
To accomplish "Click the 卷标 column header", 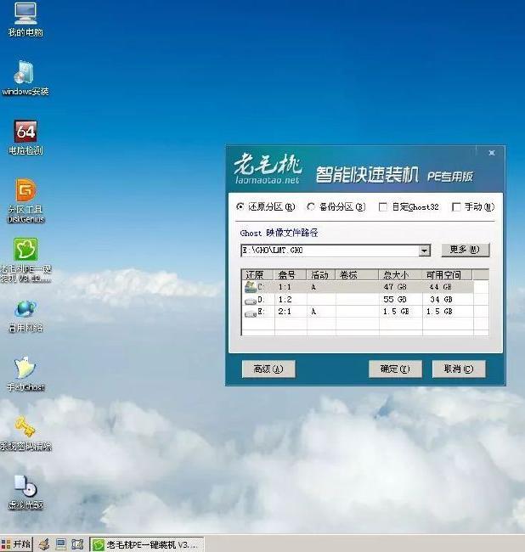I will tap(357, 274).
